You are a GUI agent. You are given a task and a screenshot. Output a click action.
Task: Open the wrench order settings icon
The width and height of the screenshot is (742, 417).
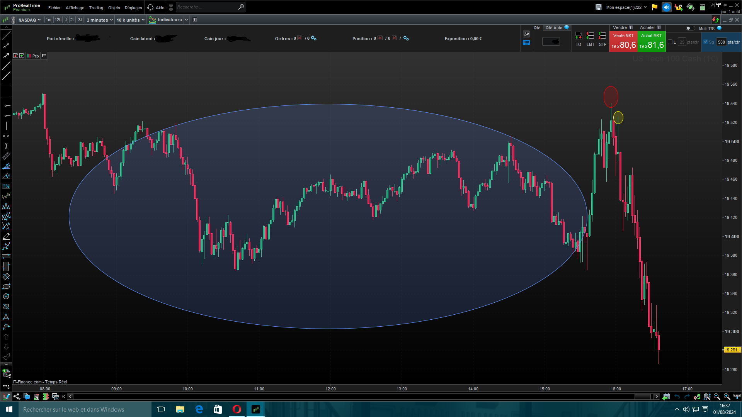(x=526, y=34)
